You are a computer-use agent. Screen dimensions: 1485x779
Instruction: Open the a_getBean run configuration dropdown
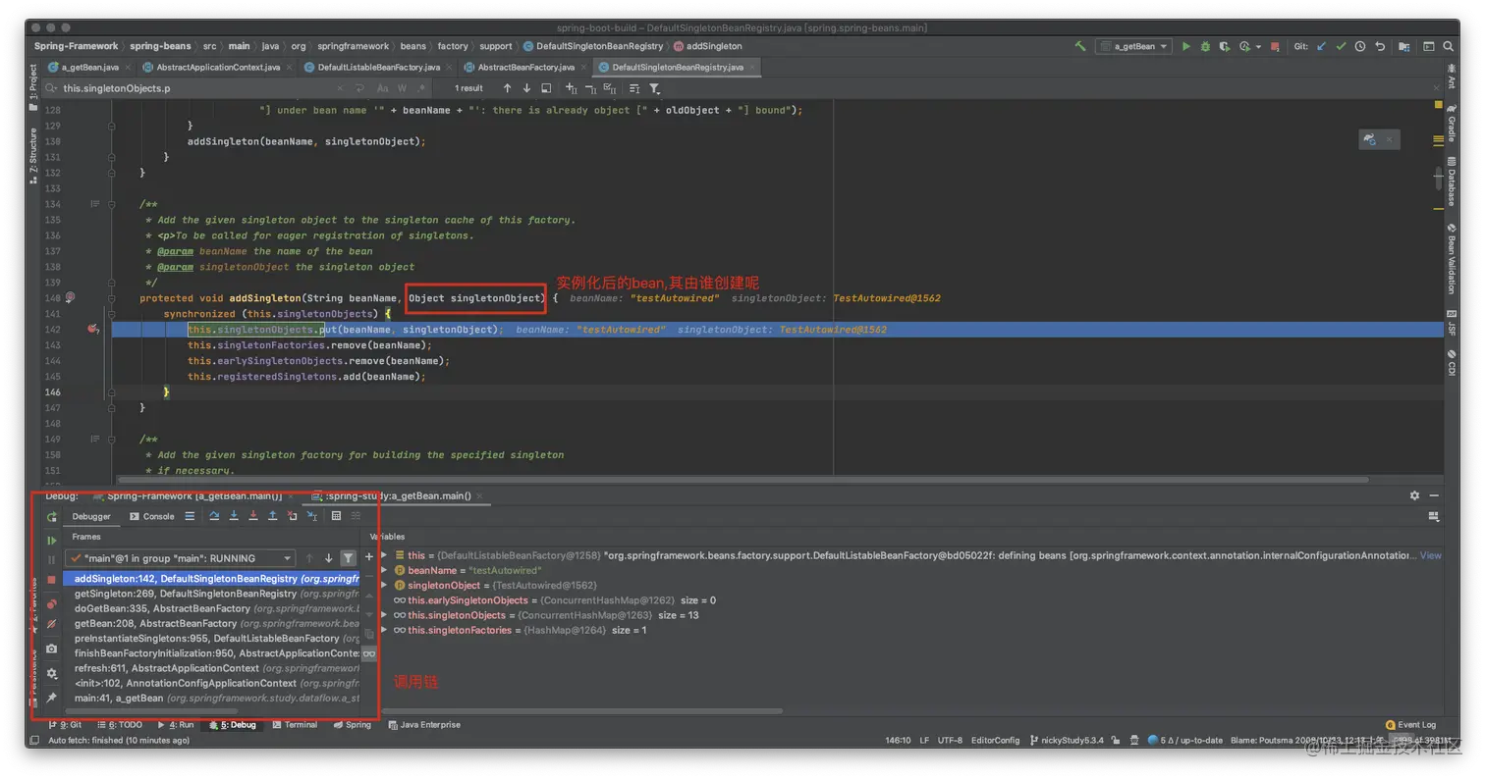1134,46
